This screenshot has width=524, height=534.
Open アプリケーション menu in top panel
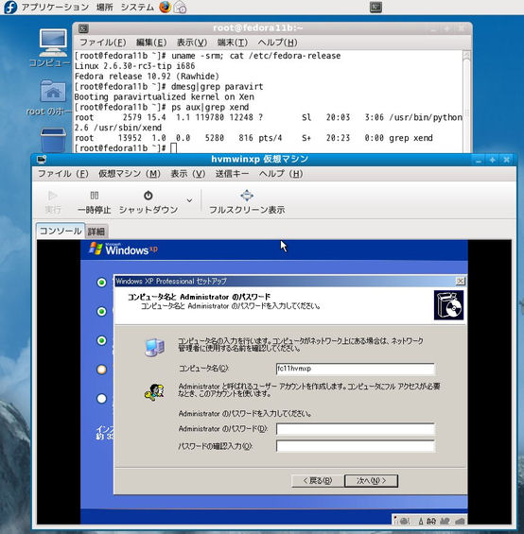pos(55,8)
